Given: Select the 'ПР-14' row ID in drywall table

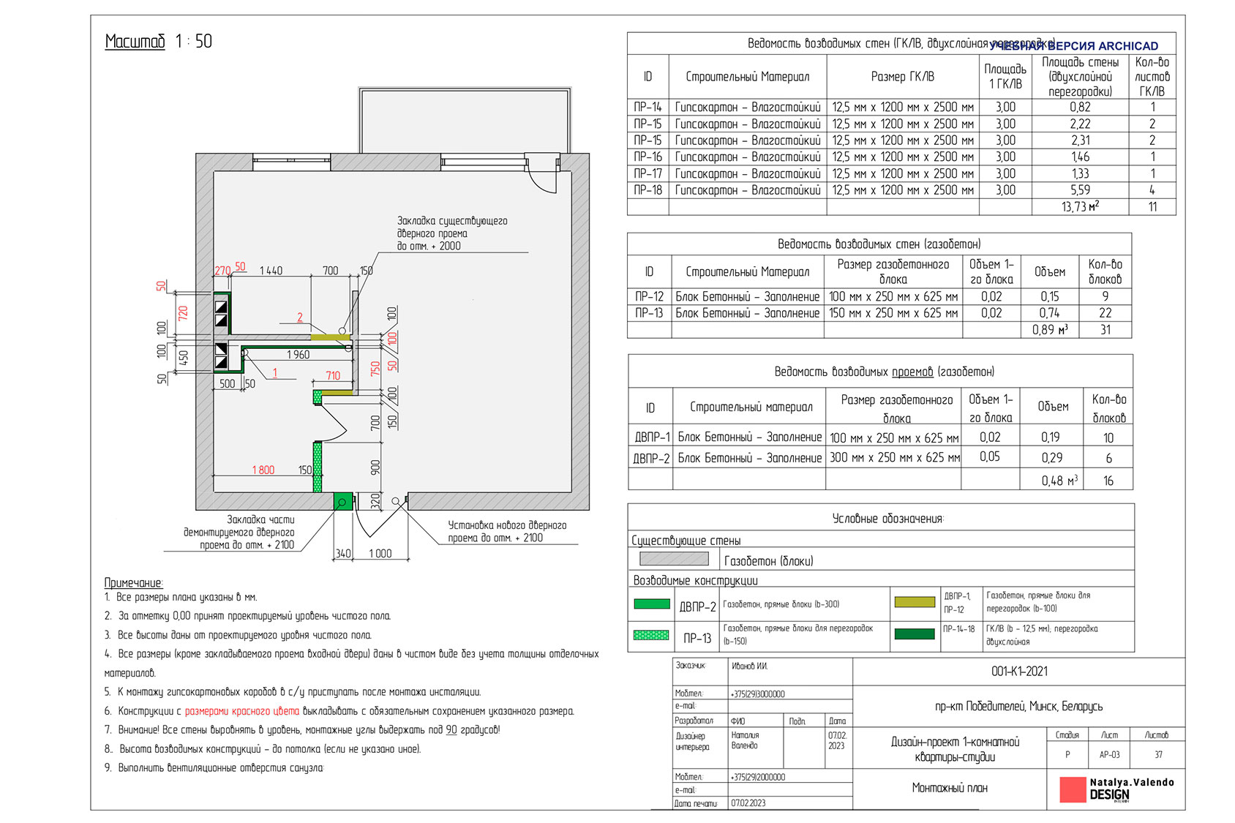Looking at the screenshot, I should [647, 107].
